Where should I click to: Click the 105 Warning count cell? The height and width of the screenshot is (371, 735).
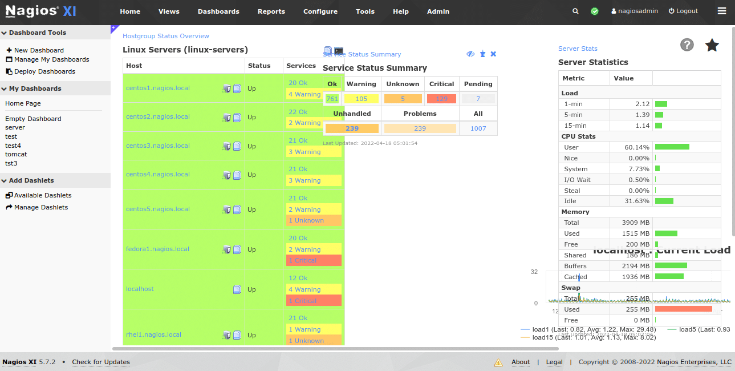pos(362,99)
